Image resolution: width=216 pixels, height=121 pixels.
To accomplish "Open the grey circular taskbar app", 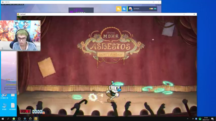I will (x=19, y=119).
